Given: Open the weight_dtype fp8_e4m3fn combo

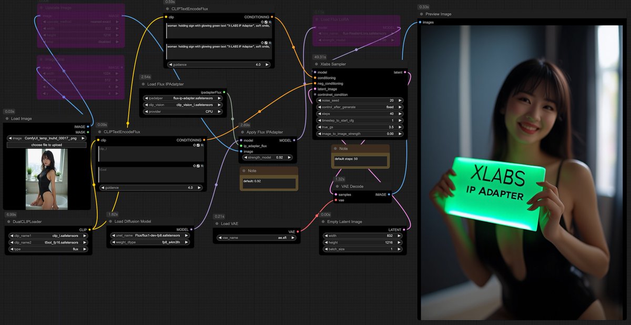Looking at the screenshot, I should [151, 242].
